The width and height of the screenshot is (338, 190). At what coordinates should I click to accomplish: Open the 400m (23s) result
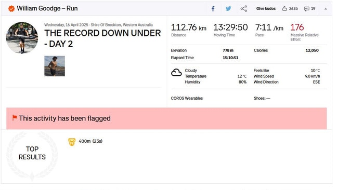coord(90,141)
